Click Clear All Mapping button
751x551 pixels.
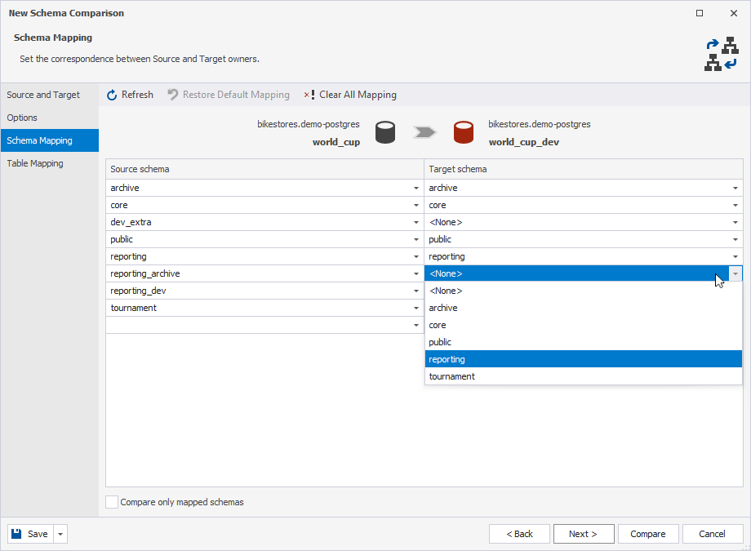[x=350, y=95]
